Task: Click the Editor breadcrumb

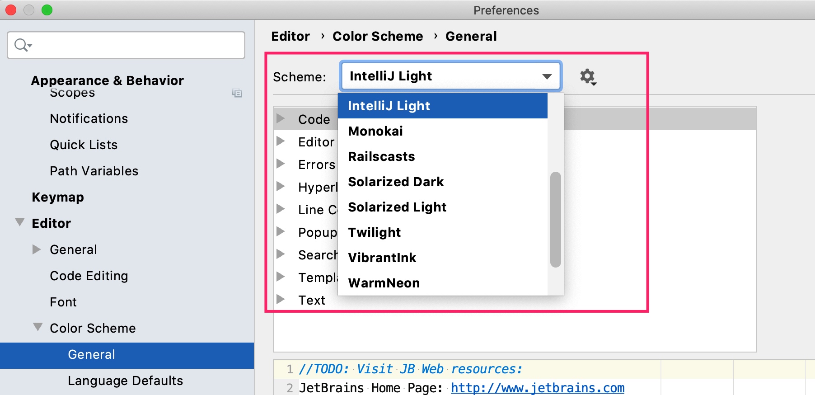Action: coord(290,36)
